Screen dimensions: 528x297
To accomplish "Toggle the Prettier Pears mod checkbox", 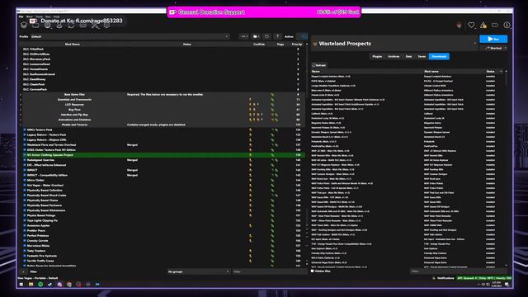I will (25, 231).
